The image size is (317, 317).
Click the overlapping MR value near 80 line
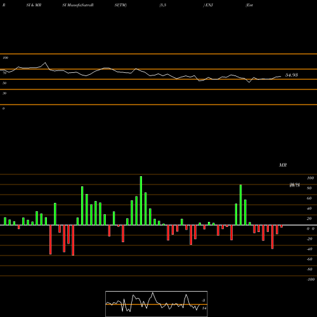coord(295,185)
